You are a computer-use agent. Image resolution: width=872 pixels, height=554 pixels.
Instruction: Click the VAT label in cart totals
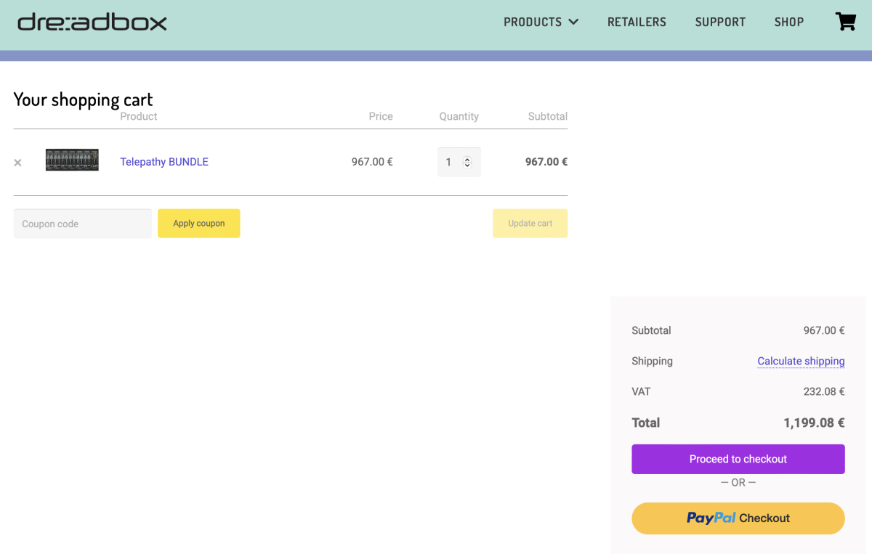(x=642, y=391)
